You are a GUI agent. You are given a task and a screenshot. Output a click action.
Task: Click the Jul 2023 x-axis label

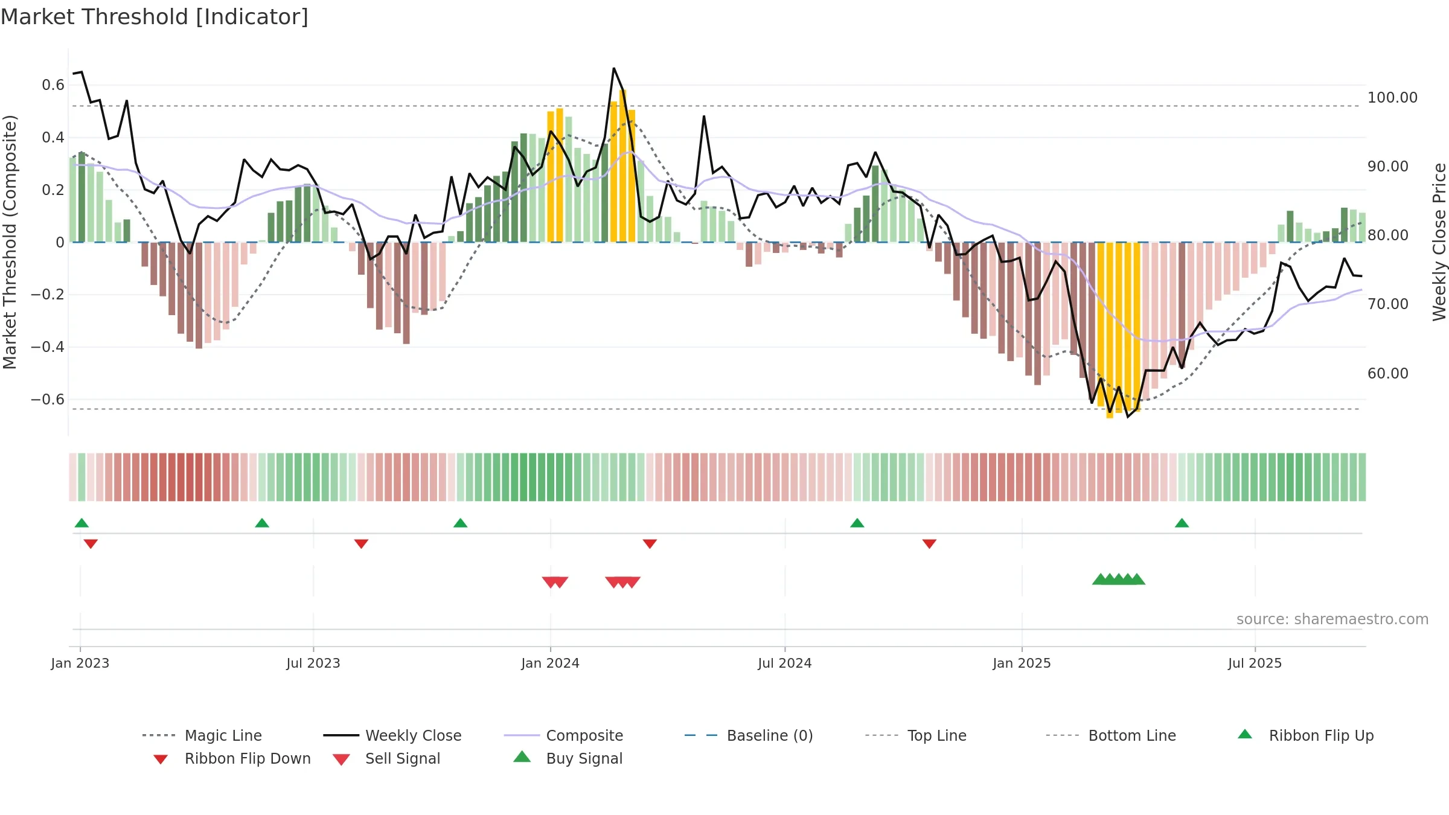tap(313, 663)
